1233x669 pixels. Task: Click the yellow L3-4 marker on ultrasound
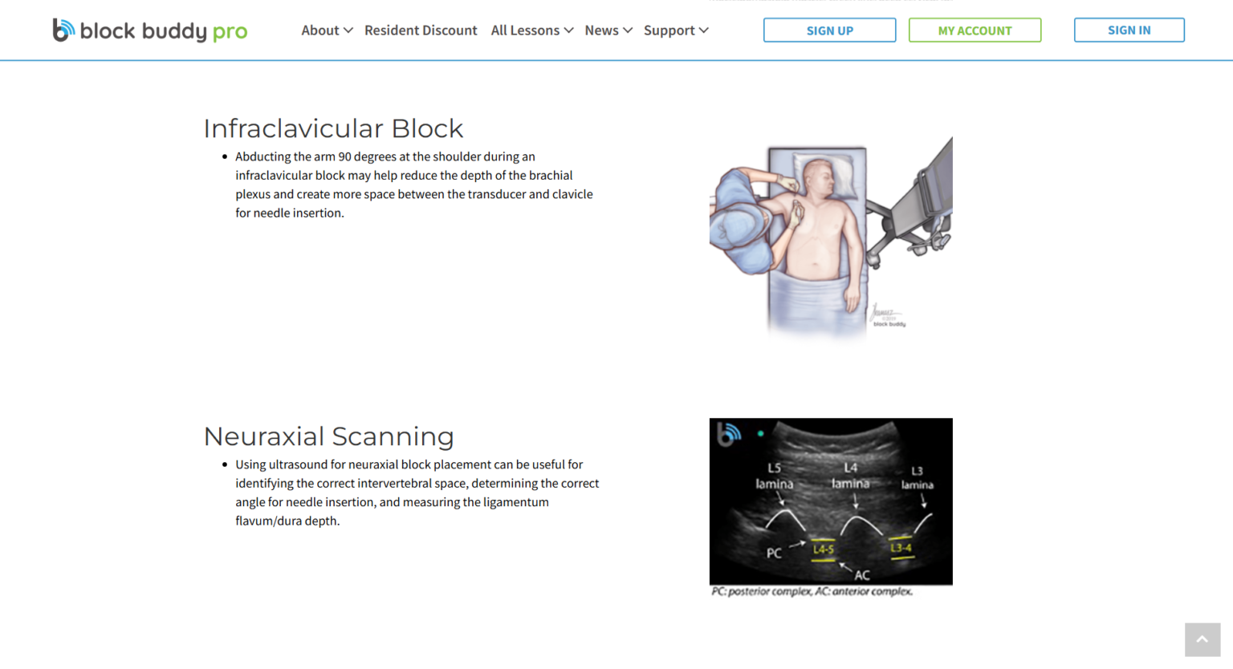[x=901, y=548]
